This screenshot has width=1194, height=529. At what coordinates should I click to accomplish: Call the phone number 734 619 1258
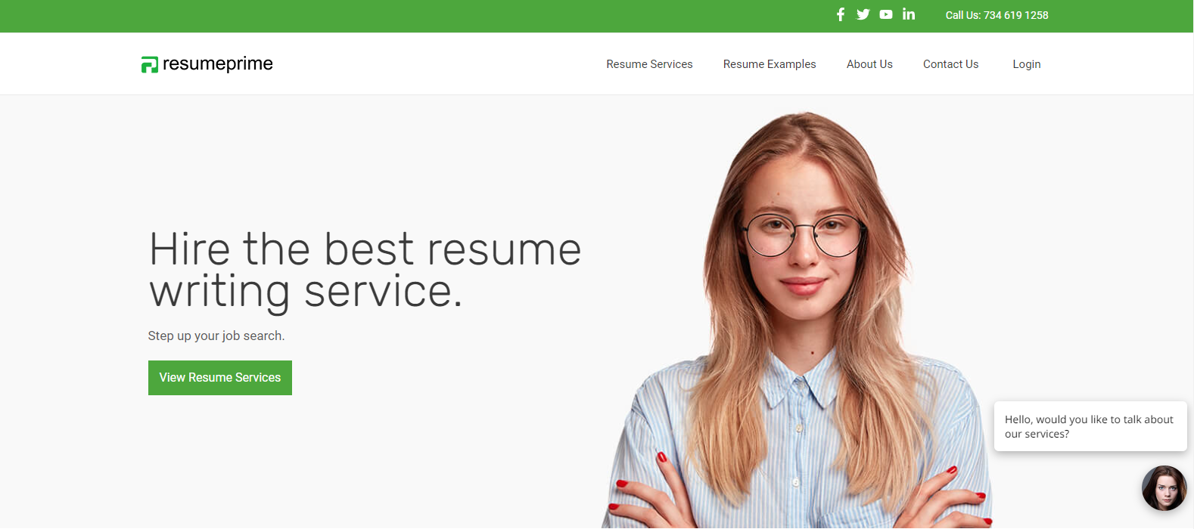coord(1016,15)
